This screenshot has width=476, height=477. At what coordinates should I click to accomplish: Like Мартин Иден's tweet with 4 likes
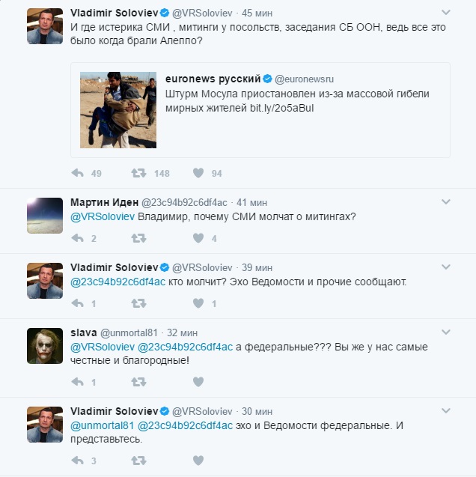[198, 238]
